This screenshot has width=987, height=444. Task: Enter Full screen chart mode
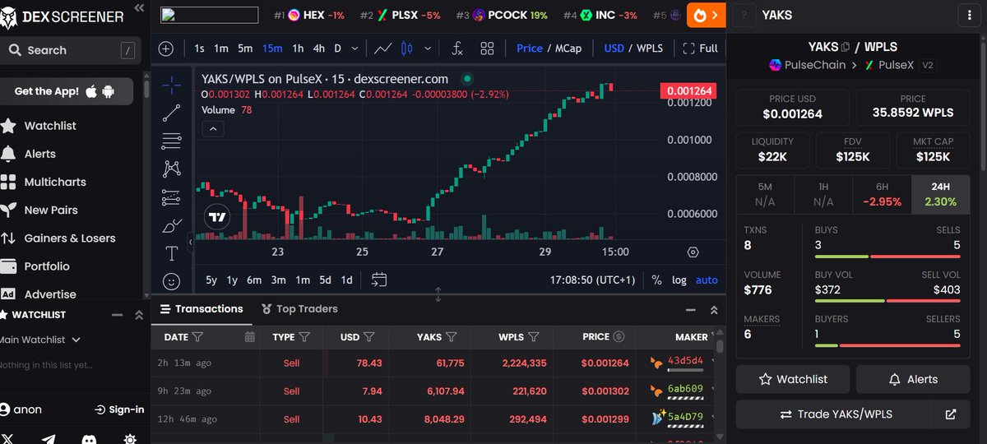click(701, 49)
